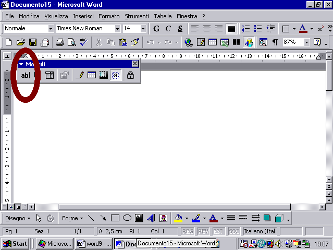
Task: Save the document with the floppy icon
Action: click(x=33, y=42)
